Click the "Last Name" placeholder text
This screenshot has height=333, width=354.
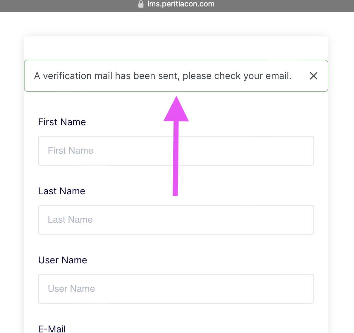(70, 220)
